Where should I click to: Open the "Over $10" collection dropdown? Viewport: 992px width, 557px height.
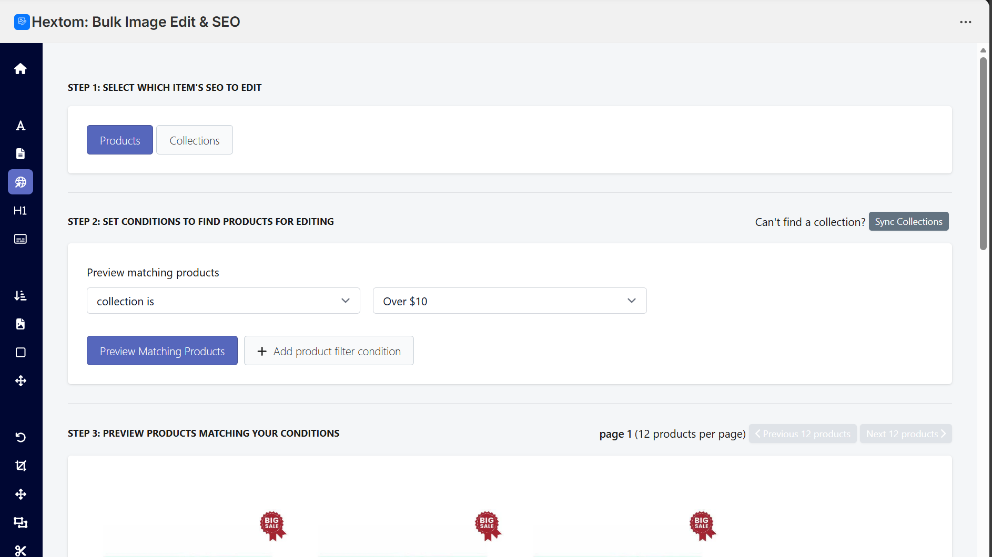(510, 301)
